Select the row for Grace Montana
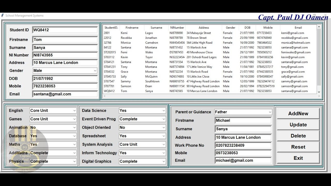The image size is (331, 186). point(210,72)
